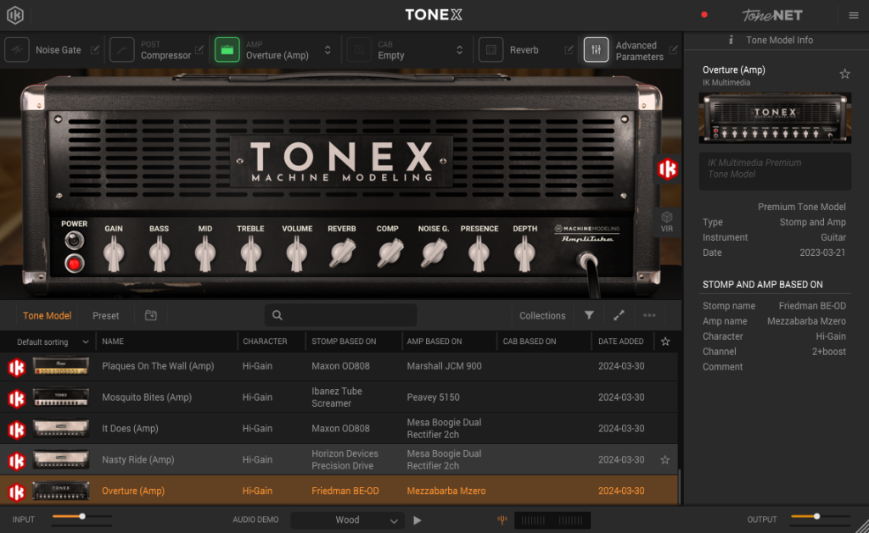Click the PRESENCE knob
Screen dimensions: 869x533
[x=479, y=254]
